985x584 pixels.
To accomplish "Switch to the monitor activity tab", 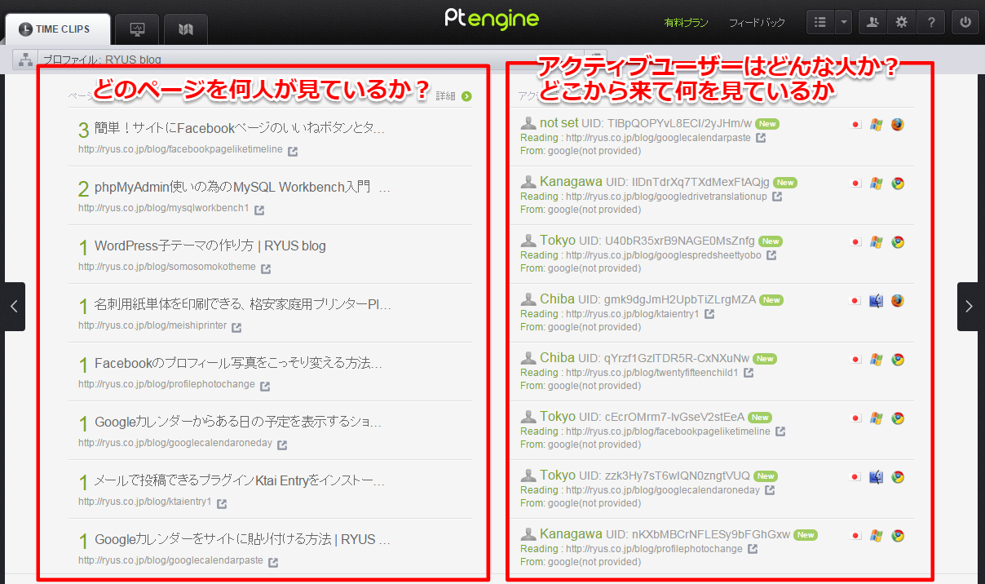I will pyautogui.click(x=137, y=29).
